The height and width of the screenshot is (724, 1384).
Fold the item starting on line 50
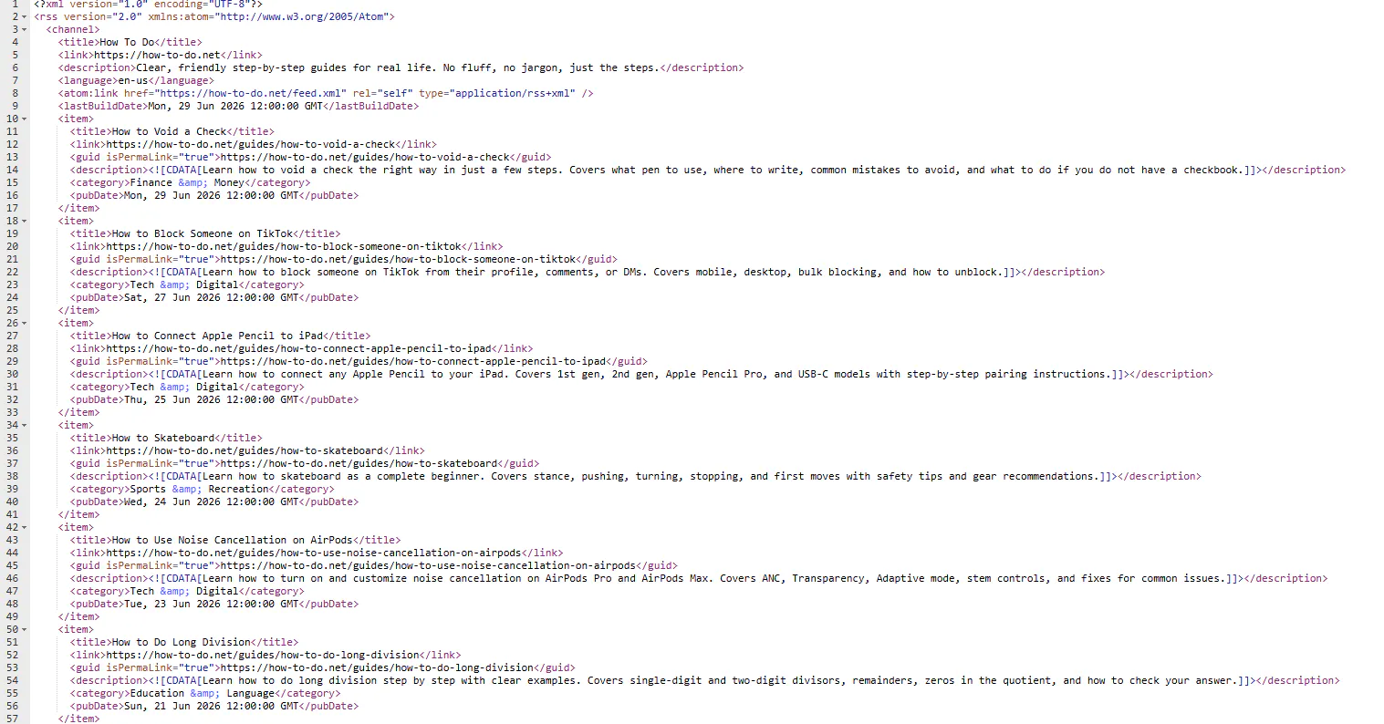25,629
